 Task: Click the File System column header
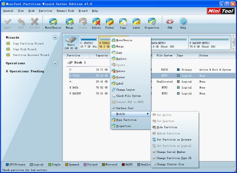click(165, 56)
